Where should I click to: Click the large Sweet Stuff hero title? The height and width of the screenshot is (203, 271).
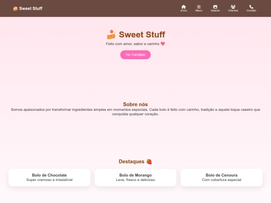(142, 35)
